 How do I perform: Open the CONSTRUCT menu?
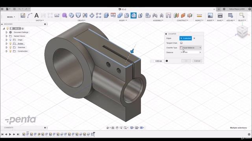click(183, 20)
